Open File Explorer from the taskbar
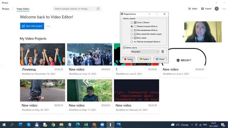This screenshot has width=228, height=128. pos(61,125)
